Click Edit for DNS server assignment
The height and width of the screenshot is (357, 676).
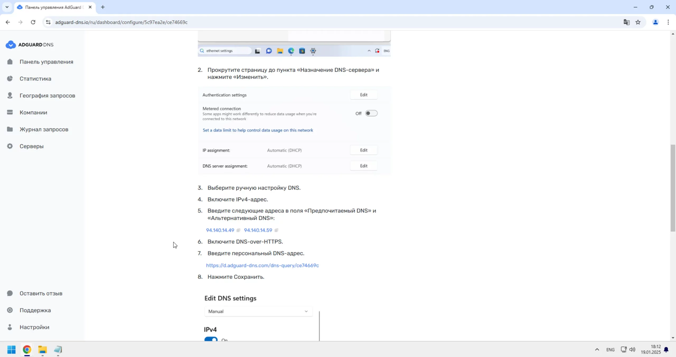tap(363, 166)
